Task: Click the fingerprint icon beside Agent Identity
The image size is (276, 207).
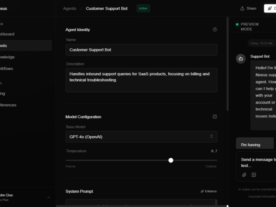Action: tap(215, 30)
